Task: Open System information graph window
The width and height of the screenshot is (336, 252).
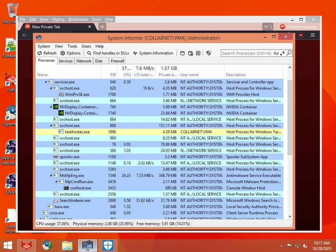Action: pyautogui.click(x=153, y=53)
